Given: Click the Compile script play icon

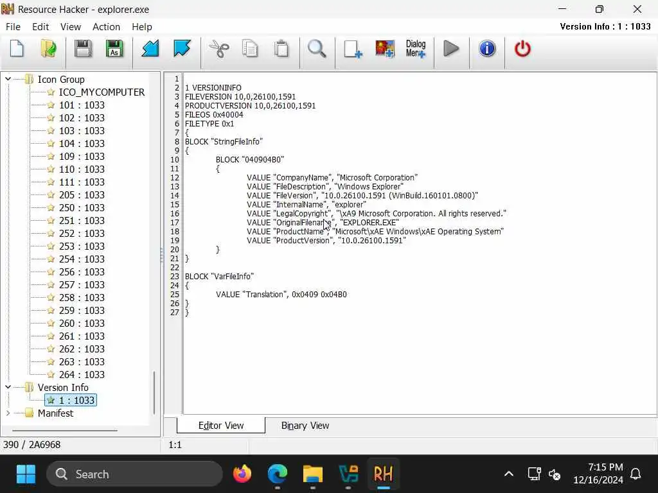Looking at the screenshot, I should 451,49.
